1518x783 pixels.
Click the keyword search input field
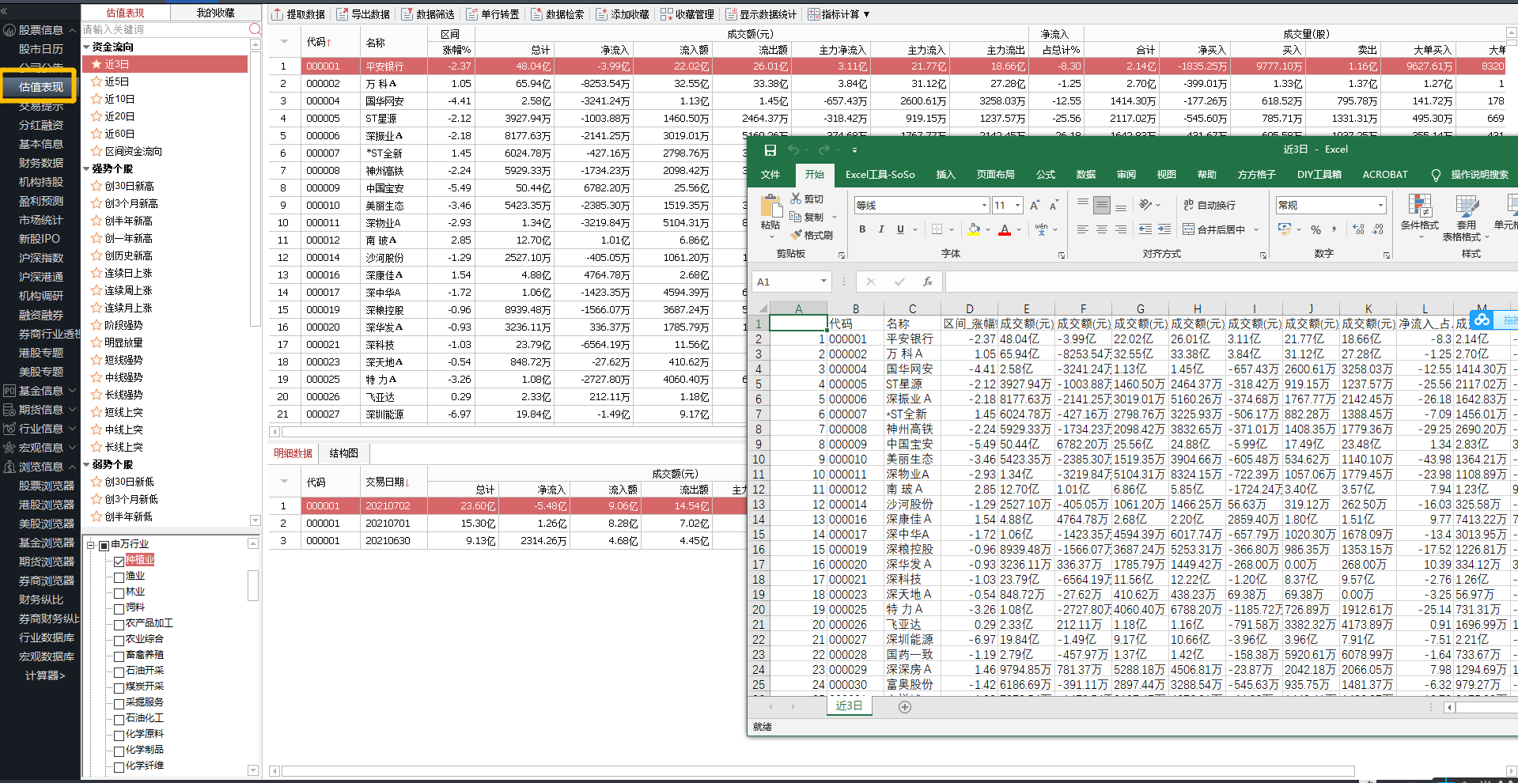tap(165, 29)
